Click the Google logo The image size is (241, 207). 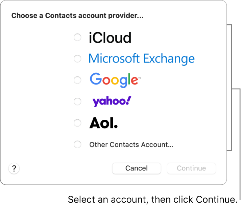pyautogui.click(x=115, y=80)
